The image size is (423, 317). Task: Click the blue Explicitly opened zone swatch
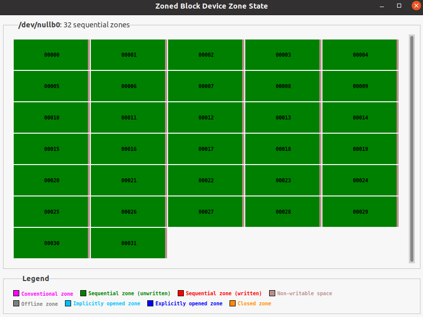pos(150,303)
